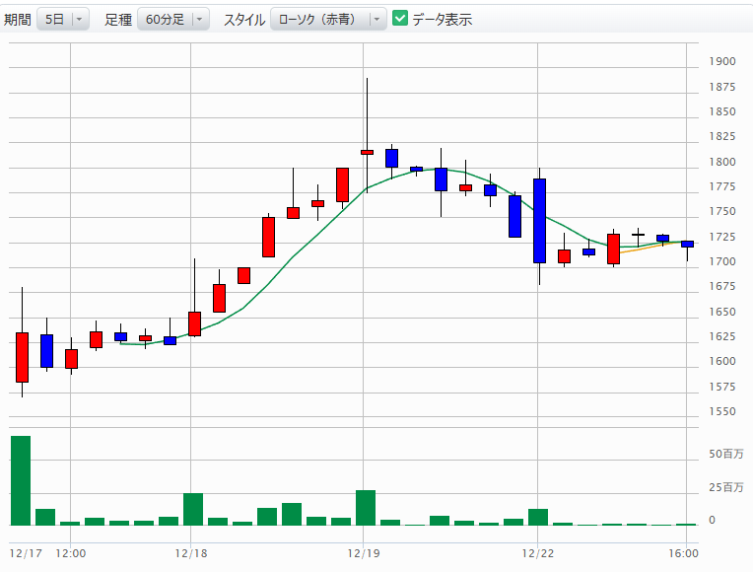Click the short orange moving average line
This screenshot has width=753, height=572.
[641, 249]
